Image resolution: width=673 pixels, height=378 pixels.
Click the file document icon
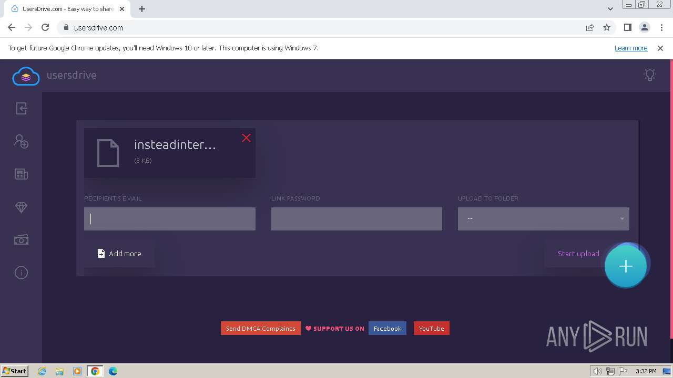tap(108, 153)
